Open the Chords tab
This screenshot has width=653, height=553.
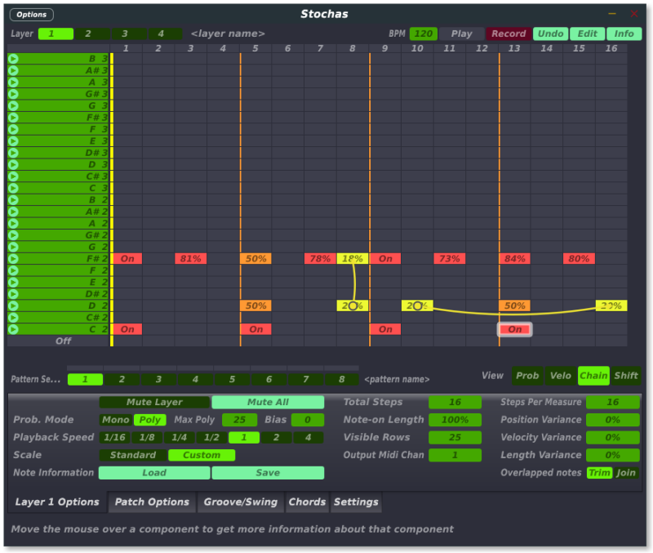pos(307,502)
